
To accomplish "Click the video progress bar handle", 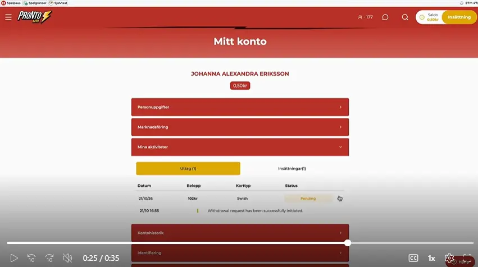I will (x=348, y=243).
